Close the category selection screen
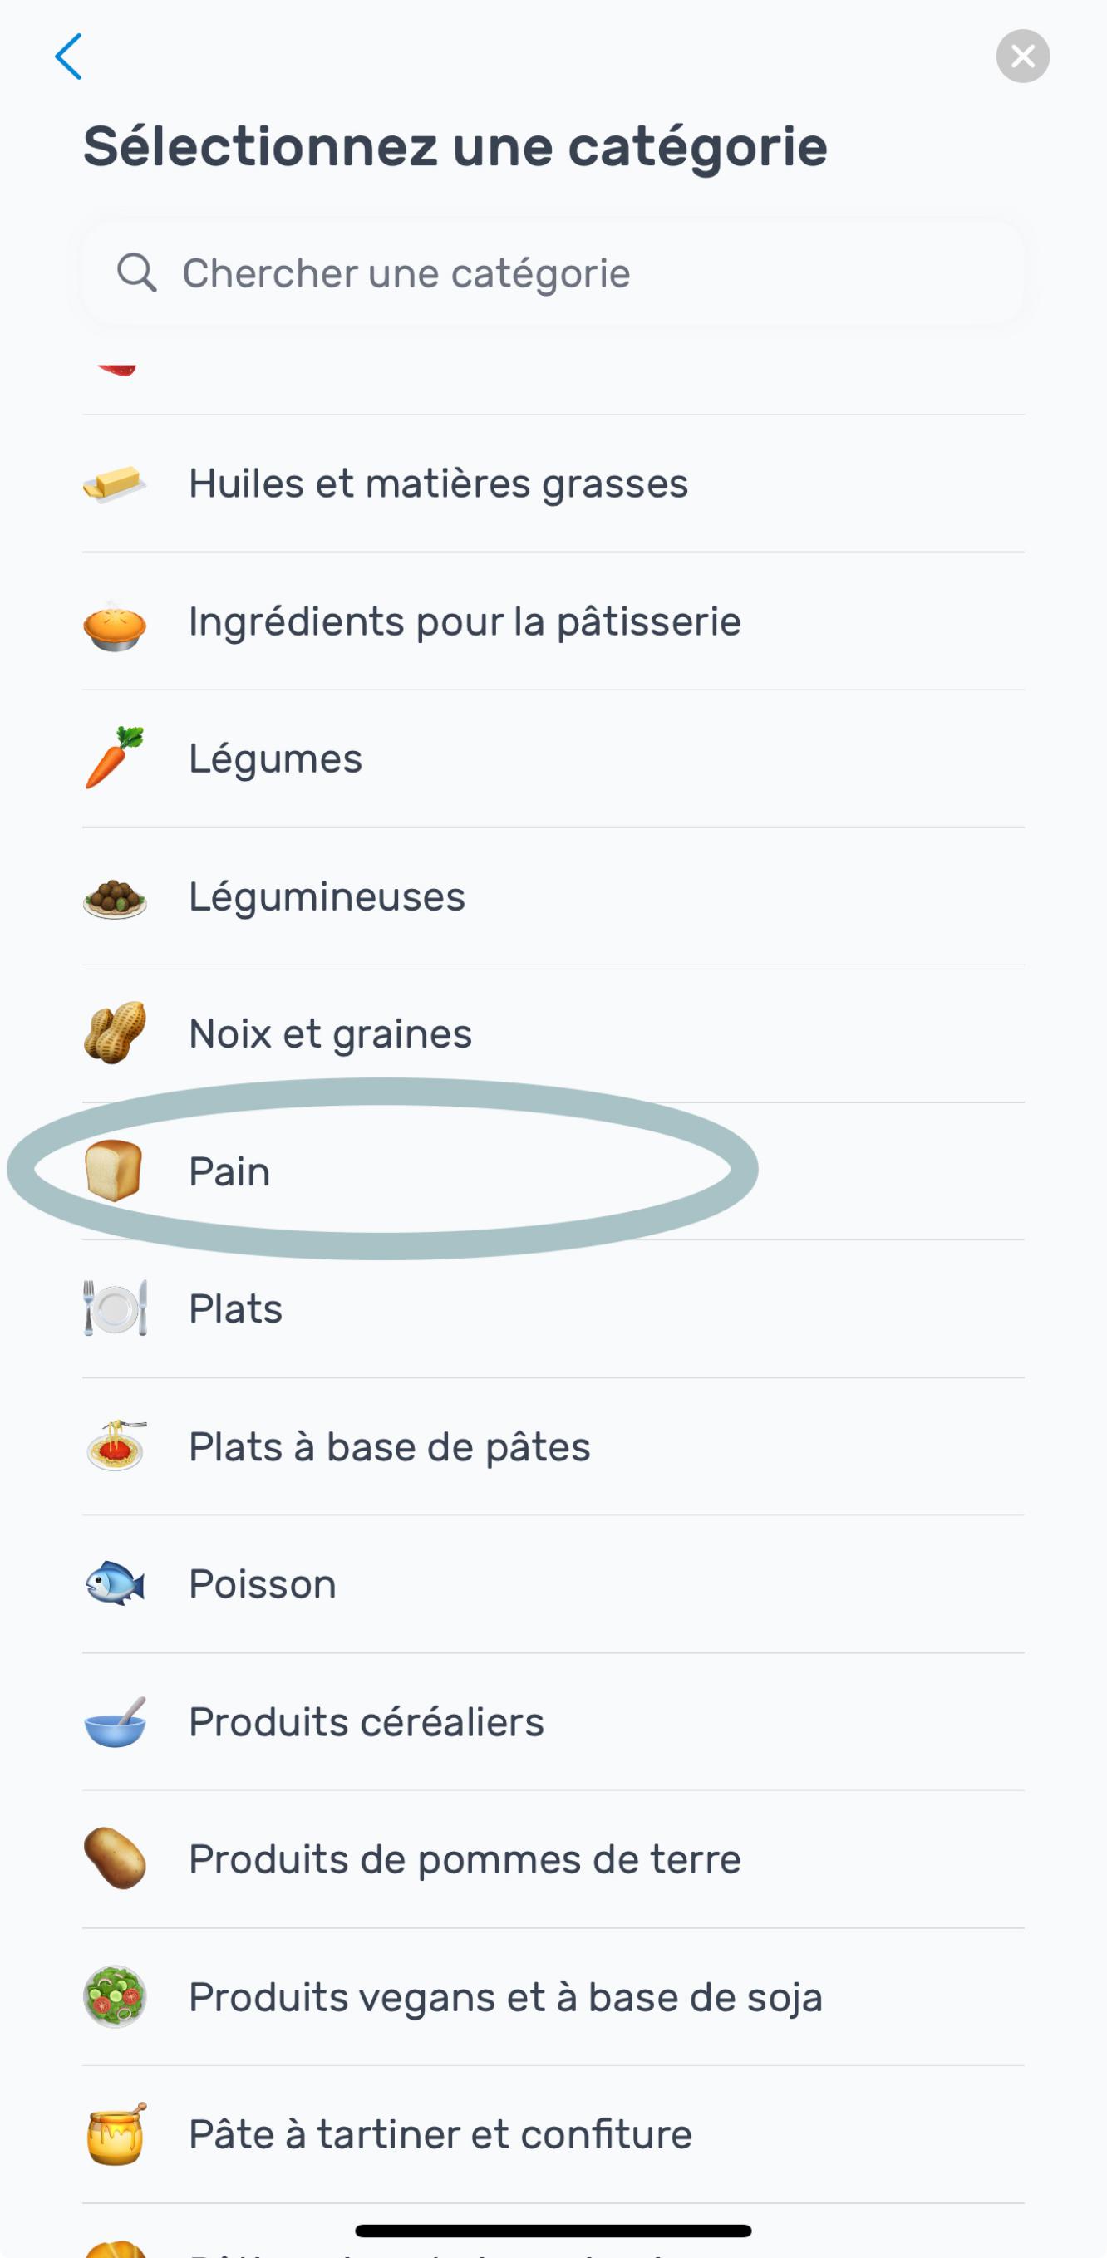This screenshot has width=1107, height=2258. pyautogui.click(x=1022, y=57)
